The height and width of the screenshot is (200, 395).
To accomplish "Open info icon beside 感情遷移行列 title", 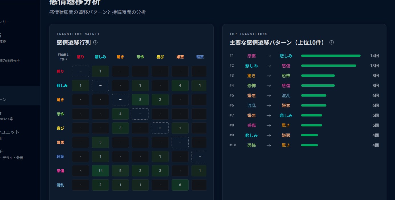I will pos(95,42).
